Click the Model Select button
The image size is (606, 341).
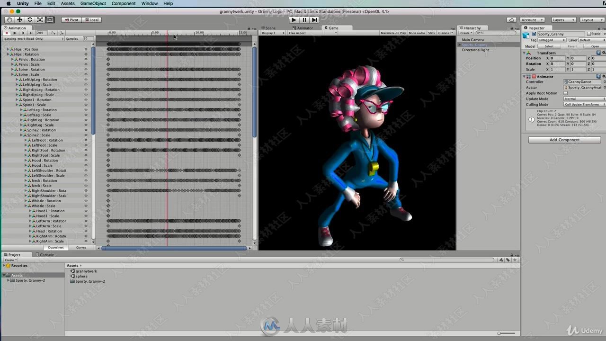[549, 46]
